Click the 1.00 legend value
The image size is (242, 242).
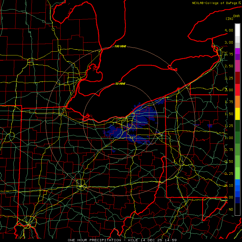pos(229,138)
